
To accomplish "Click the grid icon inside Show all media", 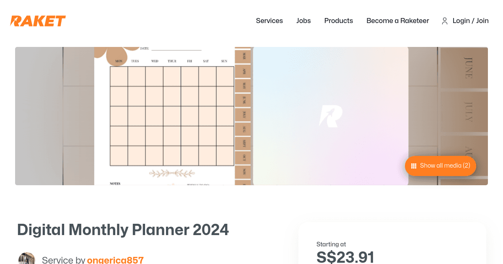I will click(414, 166).
